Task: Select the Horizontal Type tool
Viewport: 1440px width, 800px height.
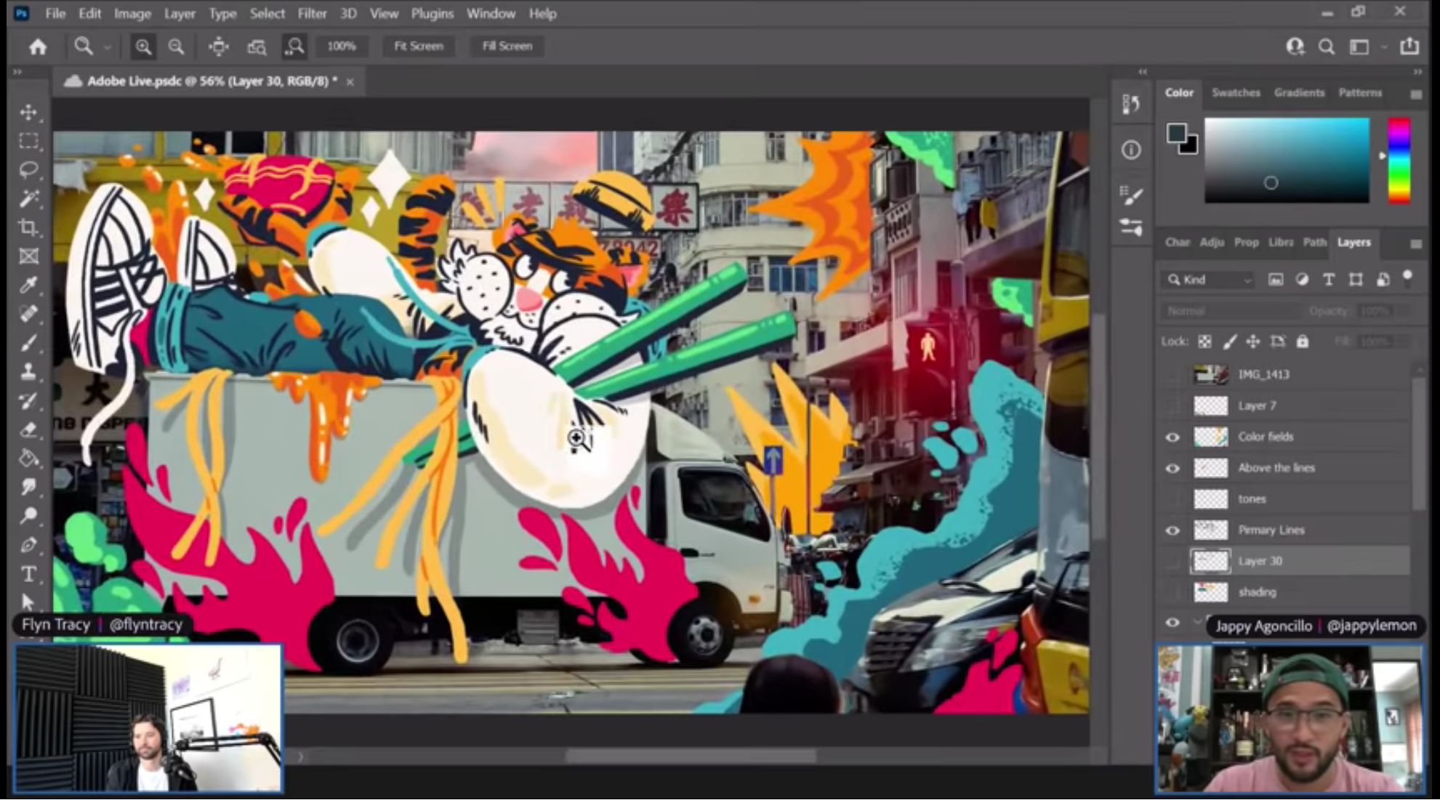Action: pos(28,574)
